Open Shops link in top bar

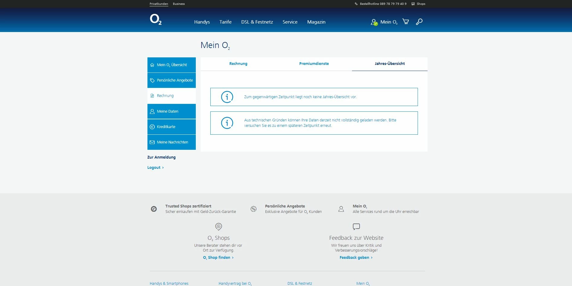421,4
